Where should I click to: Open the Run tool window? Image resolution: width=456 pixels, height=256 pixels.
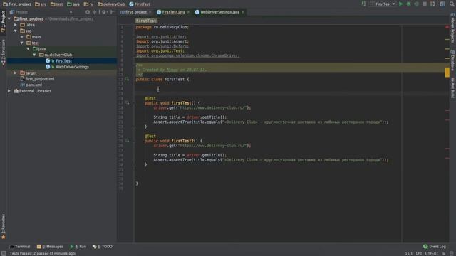(78, 247)
